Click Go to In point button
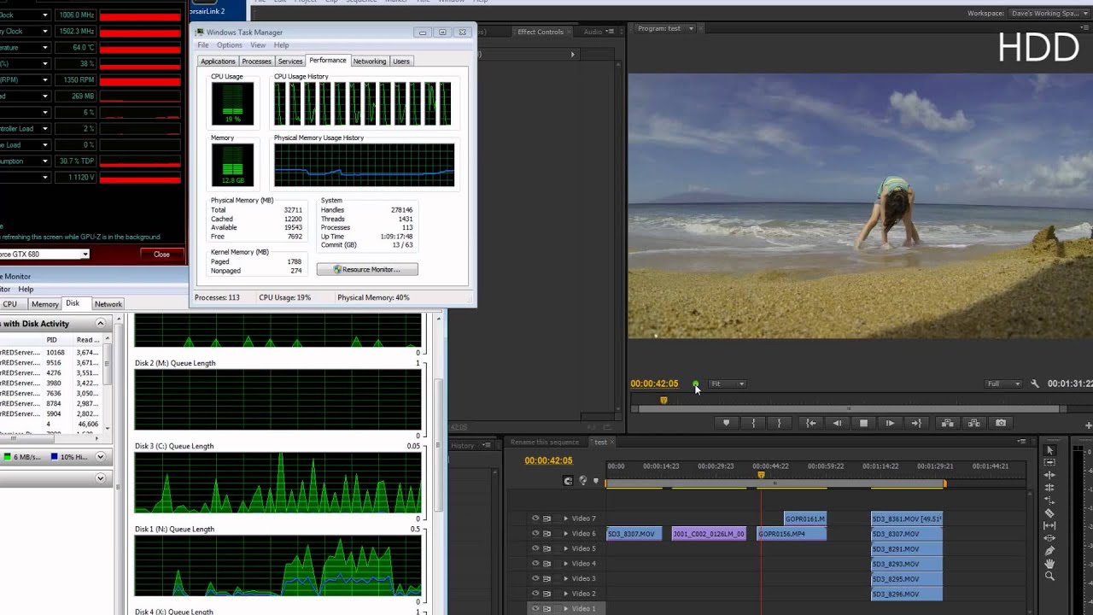 (x=811, y=423)
